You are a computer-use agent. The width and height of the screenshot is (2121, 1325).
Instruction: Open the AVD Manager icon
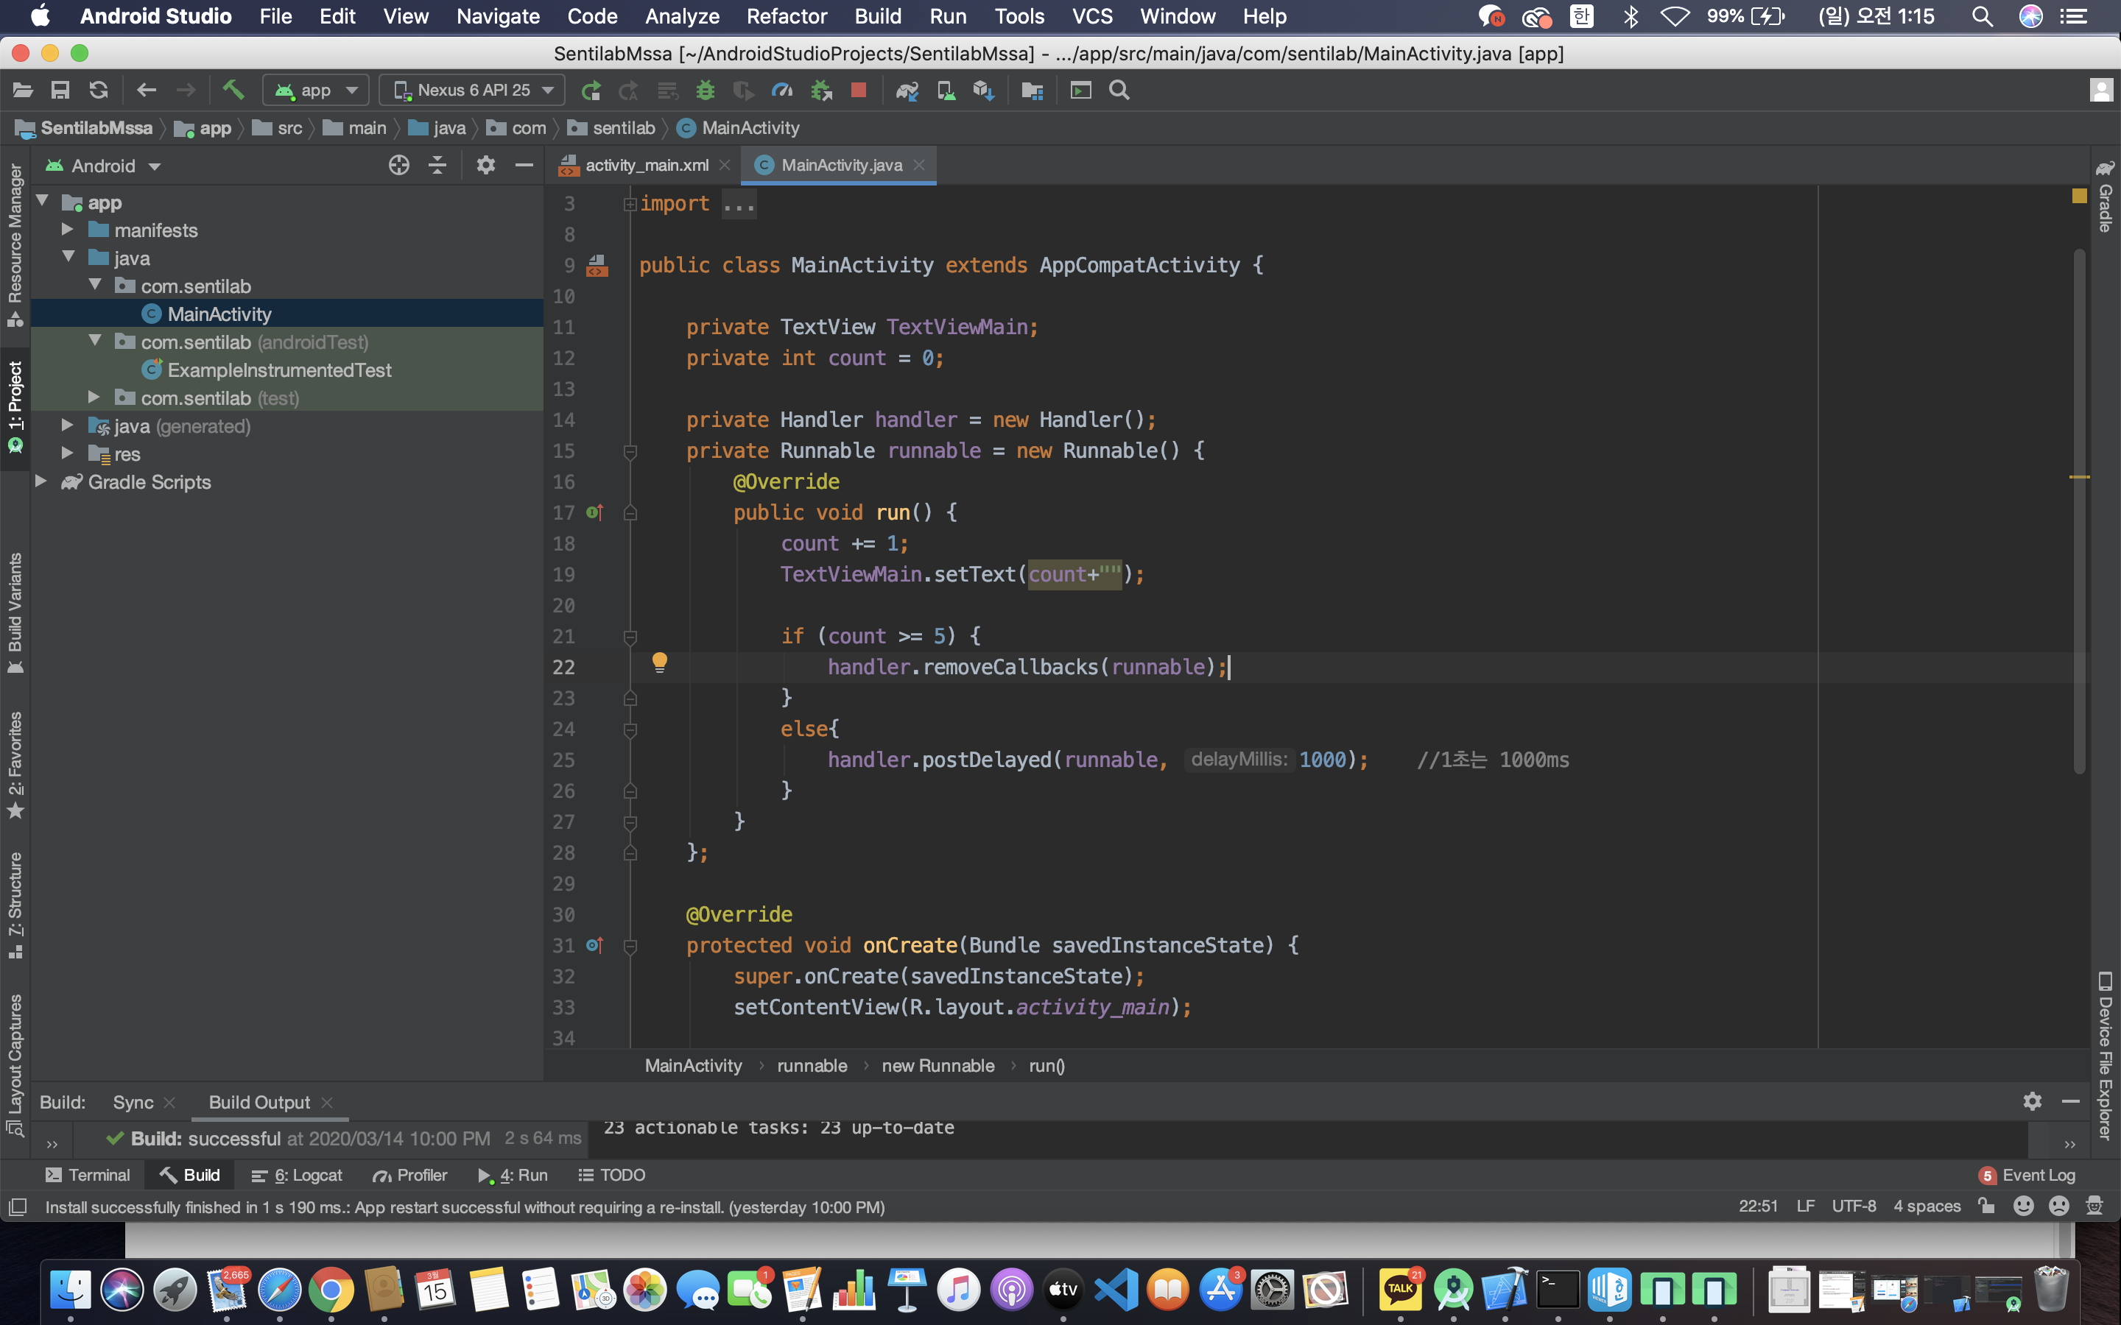point(945,89)
